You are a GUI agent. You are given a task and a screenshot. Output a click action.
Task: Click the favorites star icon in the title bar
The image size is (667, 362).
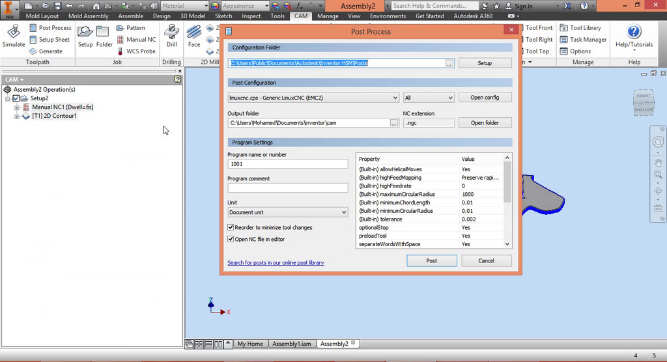coord(496,6)
